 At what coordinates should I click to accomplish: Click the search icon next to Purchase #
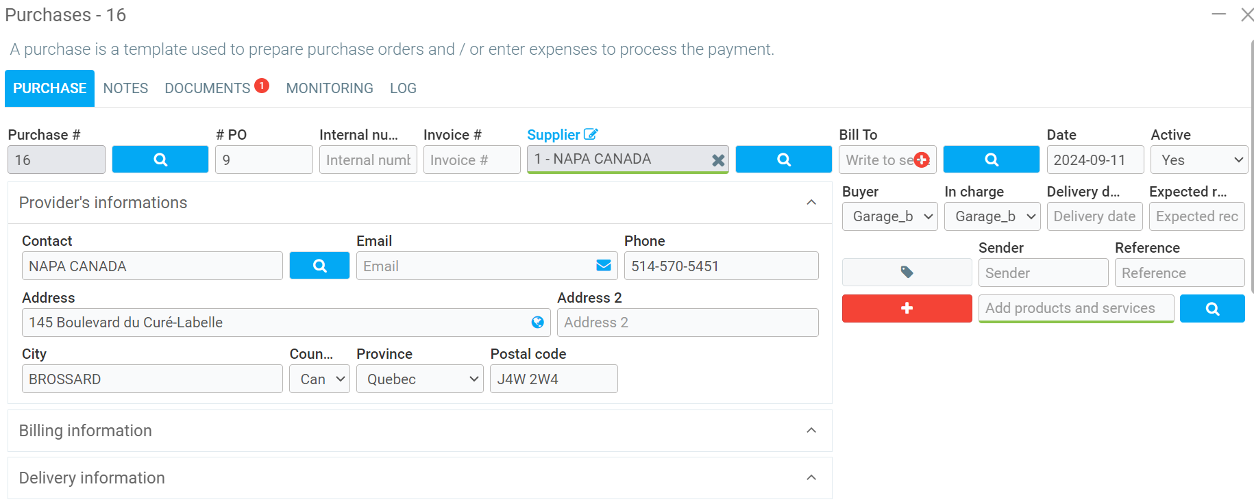point(160,160)
